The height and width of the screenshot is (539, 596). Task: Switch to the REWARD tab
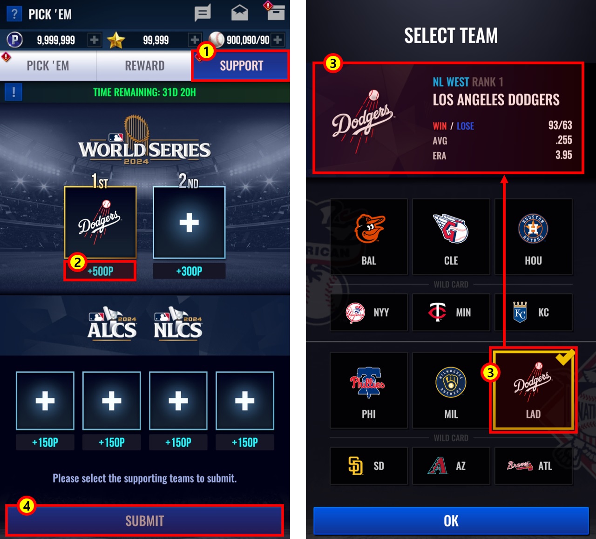144,66
